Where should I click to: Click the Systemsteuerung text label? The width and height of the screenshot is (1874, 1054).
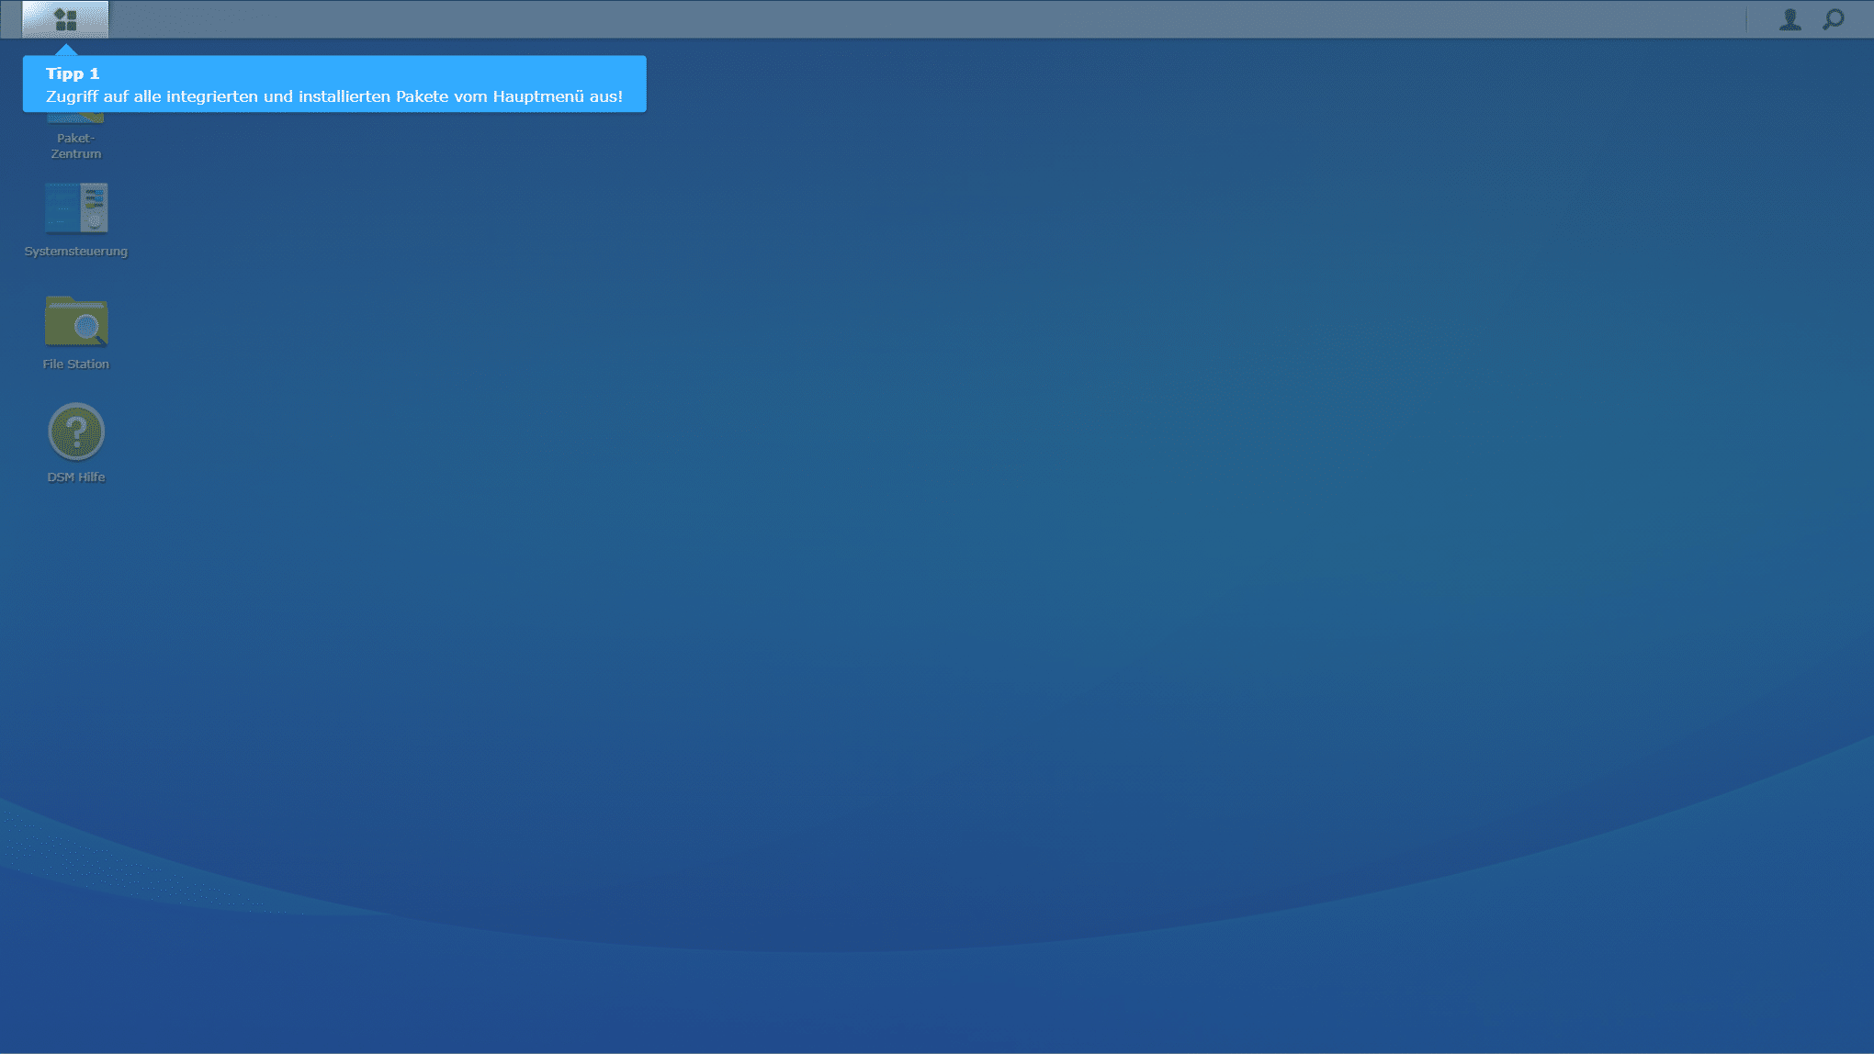tap(76, 252)
